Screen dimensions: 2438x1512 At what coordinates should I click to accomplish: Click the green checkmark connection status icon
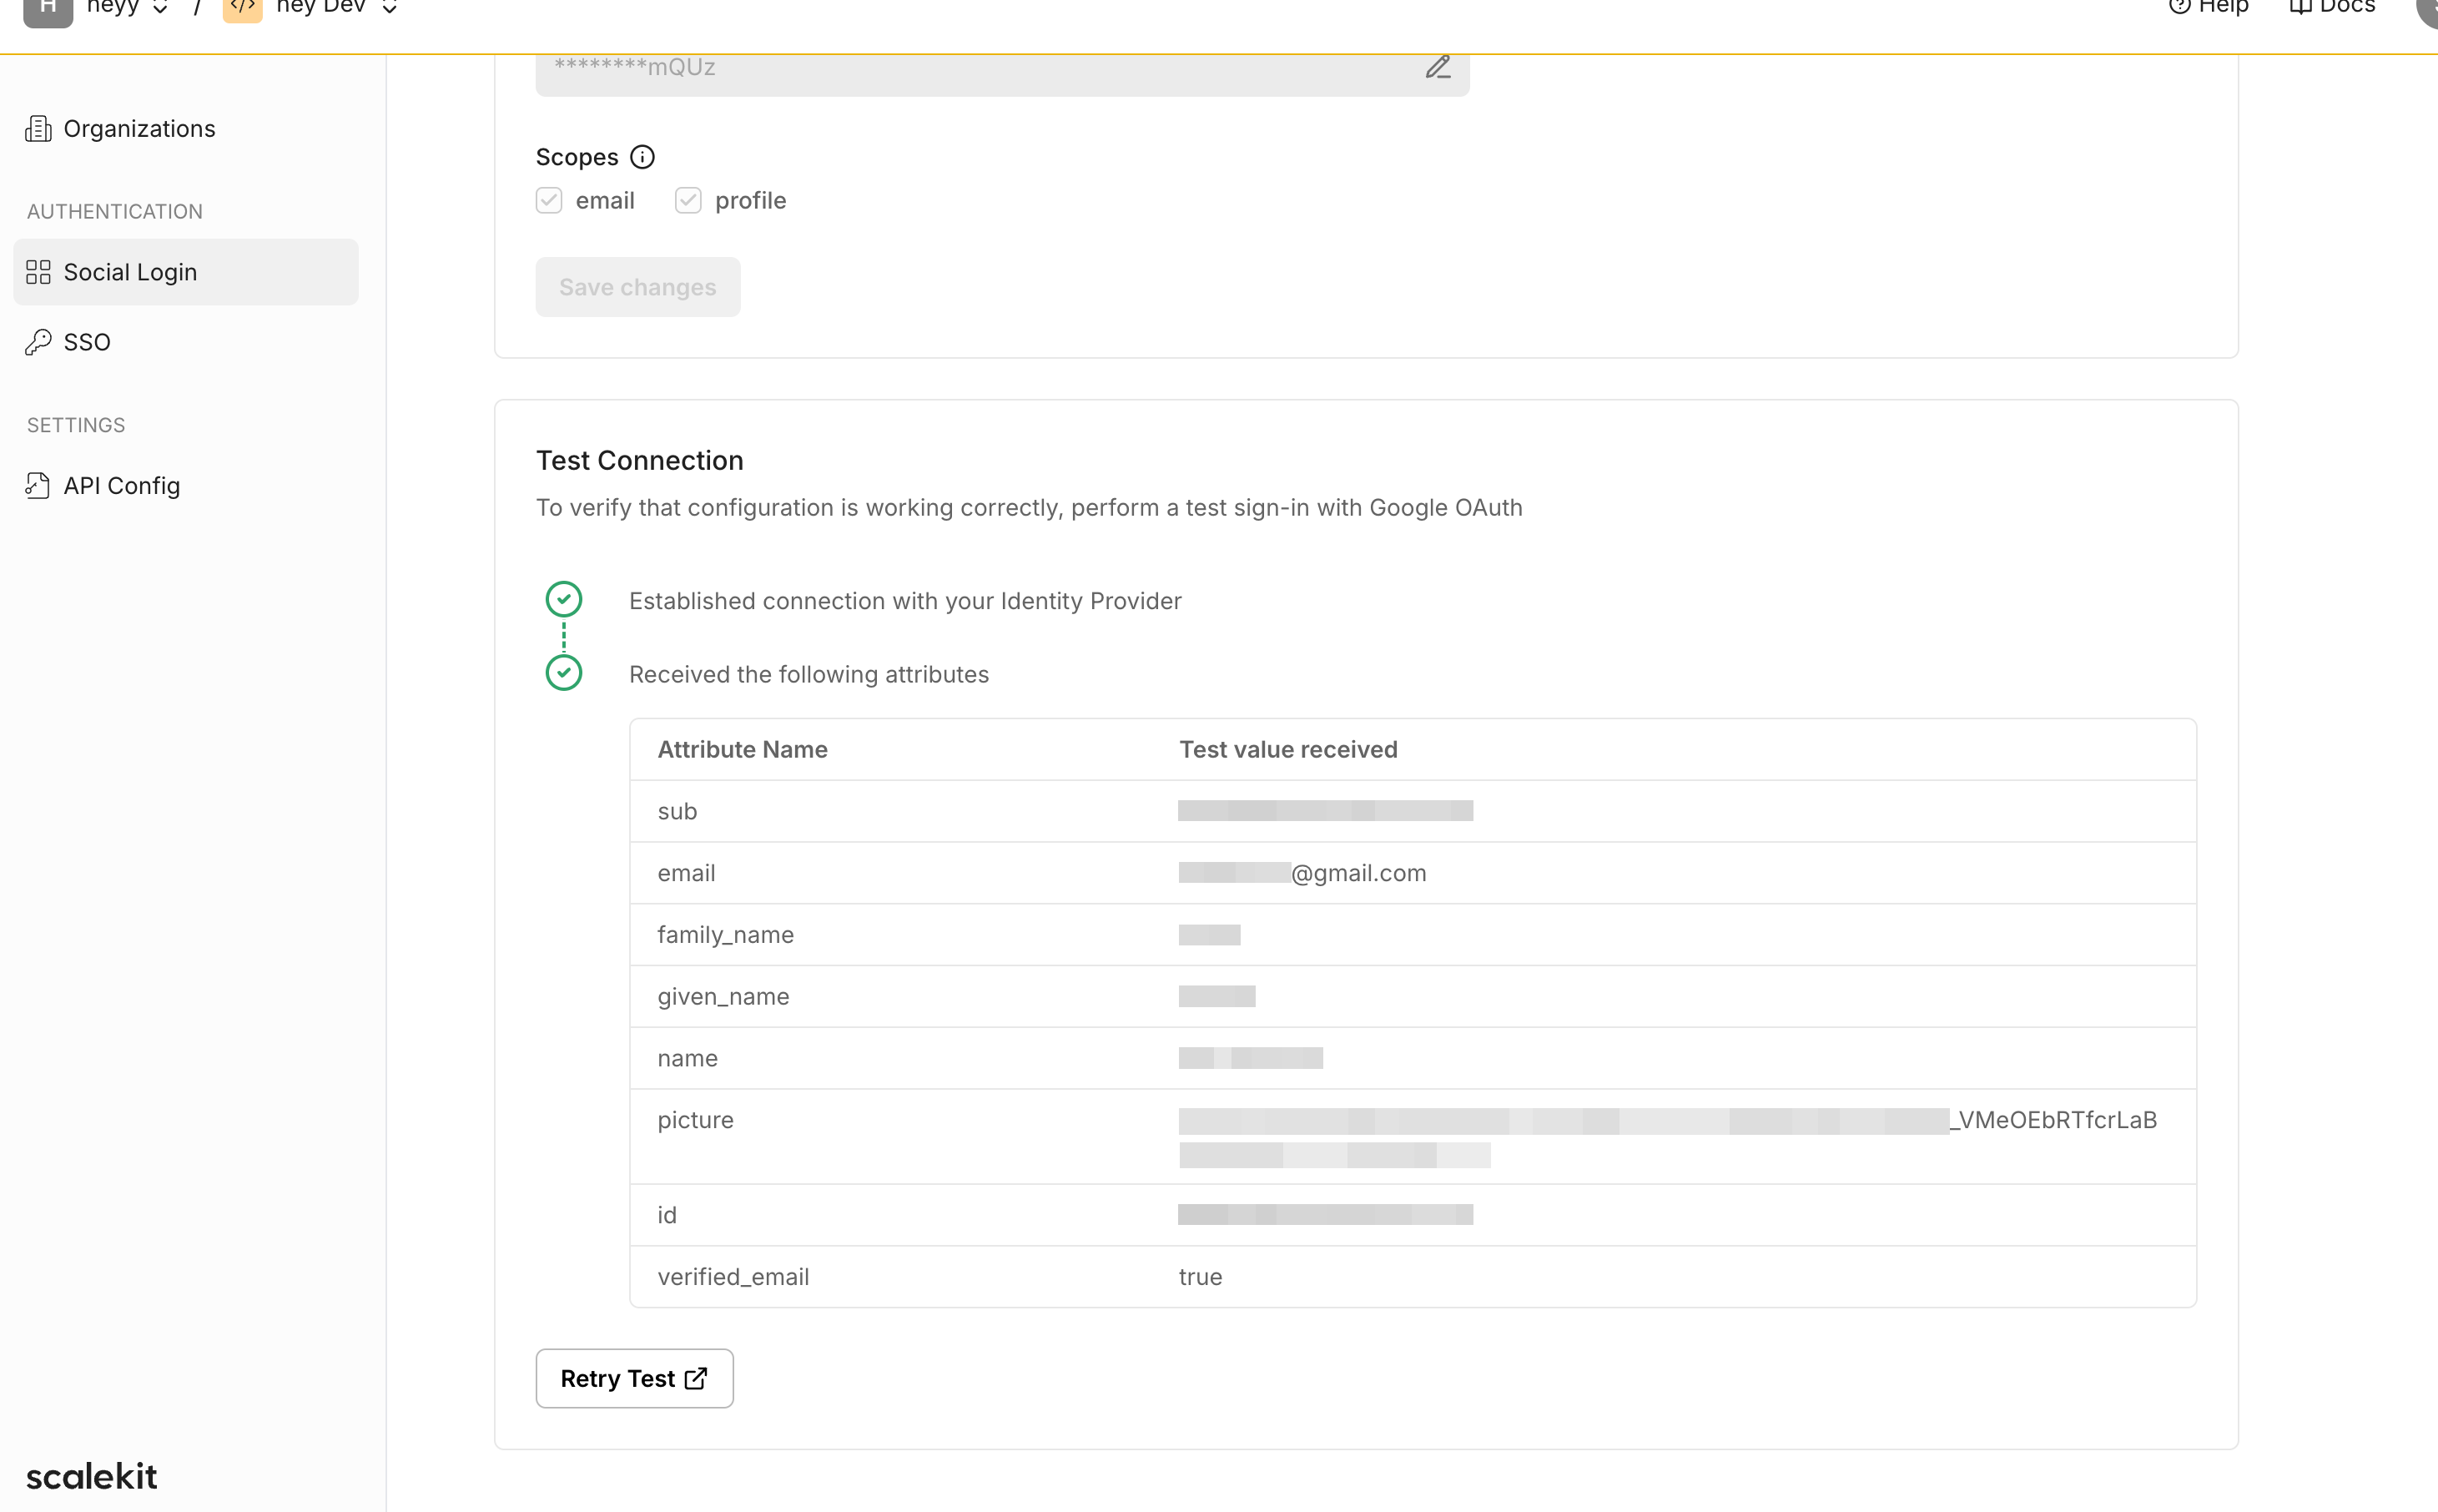point(562,599)
